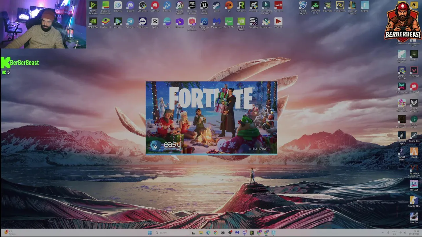
Task: Select the Steam desktop icon
Action: tap(217, 7)
